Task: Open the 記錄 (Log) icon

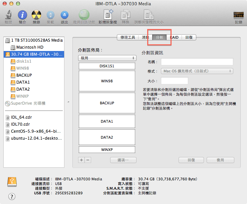Action: point(238,15)
